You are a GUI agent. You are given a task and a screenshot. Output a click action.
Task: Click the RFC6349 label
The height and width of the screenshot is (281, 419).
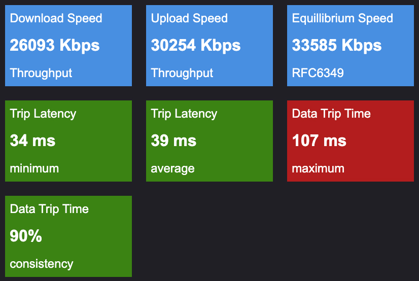pyautogui.click(x=318, y=73)
